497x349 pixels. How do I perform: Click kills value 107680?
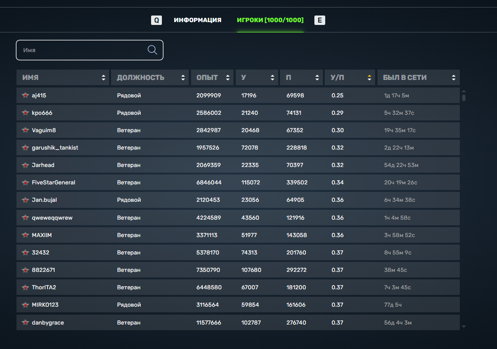click(251, 270)
